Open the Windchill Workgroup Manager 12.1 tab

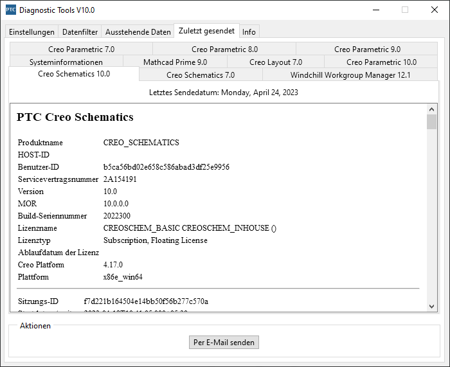350,75
